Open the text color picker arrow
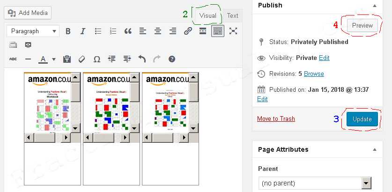This screenshot has height=192, width=392. pos(54,59)
